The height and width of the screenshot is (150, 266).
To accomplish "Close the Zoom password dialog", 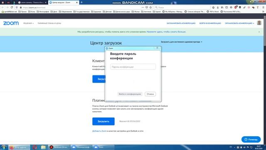I will click(157, 48).
